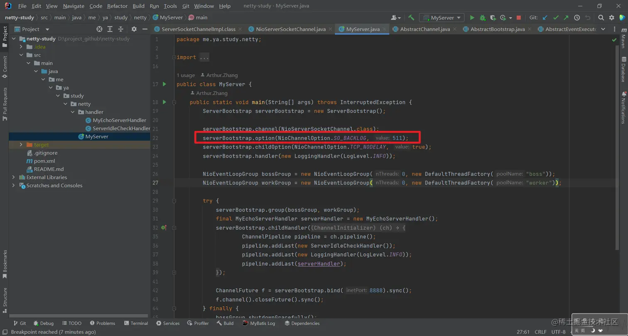This screenshot has height=336, width=628.
Task: Expand the target folder
Action: (21, 145)
